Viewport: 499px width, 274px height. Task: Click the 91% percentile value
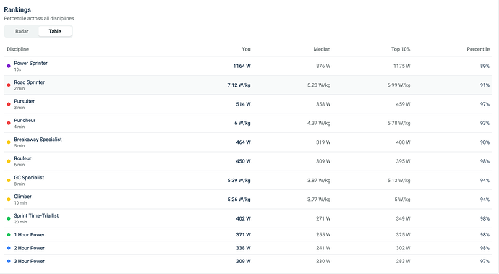(485, 85)
